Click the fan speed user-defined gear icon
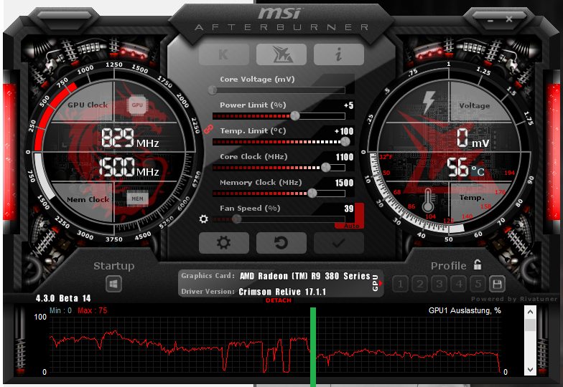This screenshot has height=387, width=563. click(204, 219)
